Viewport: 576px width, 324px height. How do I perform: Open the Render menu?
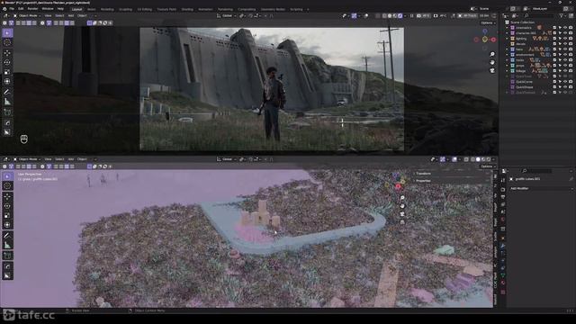point(32,9)
